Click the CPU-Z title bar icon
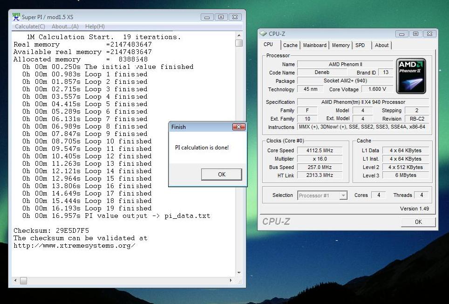 (263, 34)
